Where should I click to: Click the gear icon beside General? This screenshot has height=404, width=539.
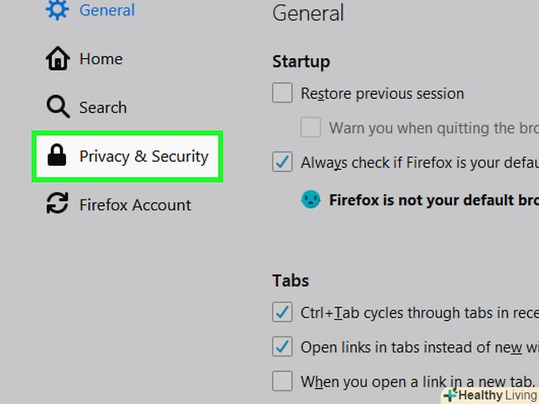pyautogui.click(x=57, y=10)
